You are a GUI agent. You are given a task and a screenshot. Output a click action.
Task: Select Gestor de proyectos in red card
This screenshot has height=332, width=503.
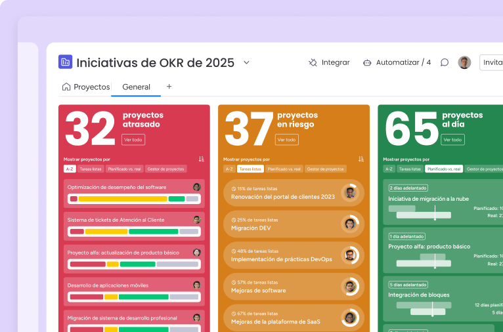166,169
